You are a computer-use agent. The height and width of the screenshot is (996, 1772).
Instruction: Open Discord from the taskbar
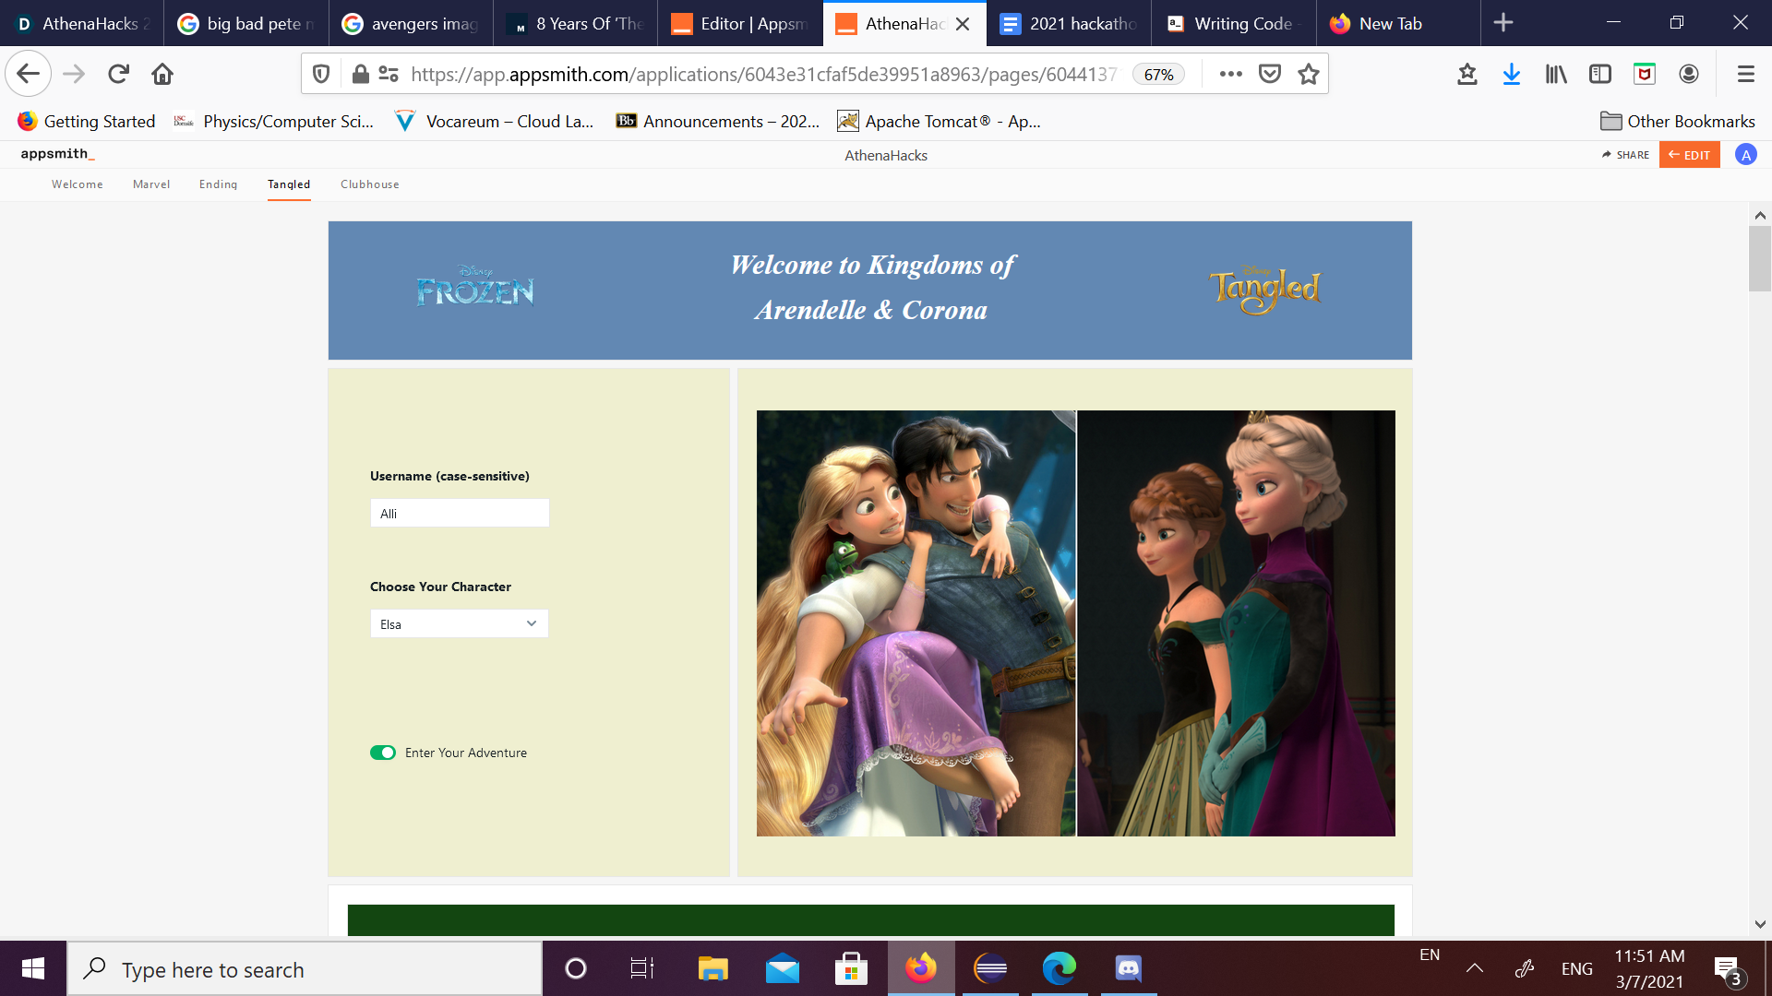[x=1128, y=968]
